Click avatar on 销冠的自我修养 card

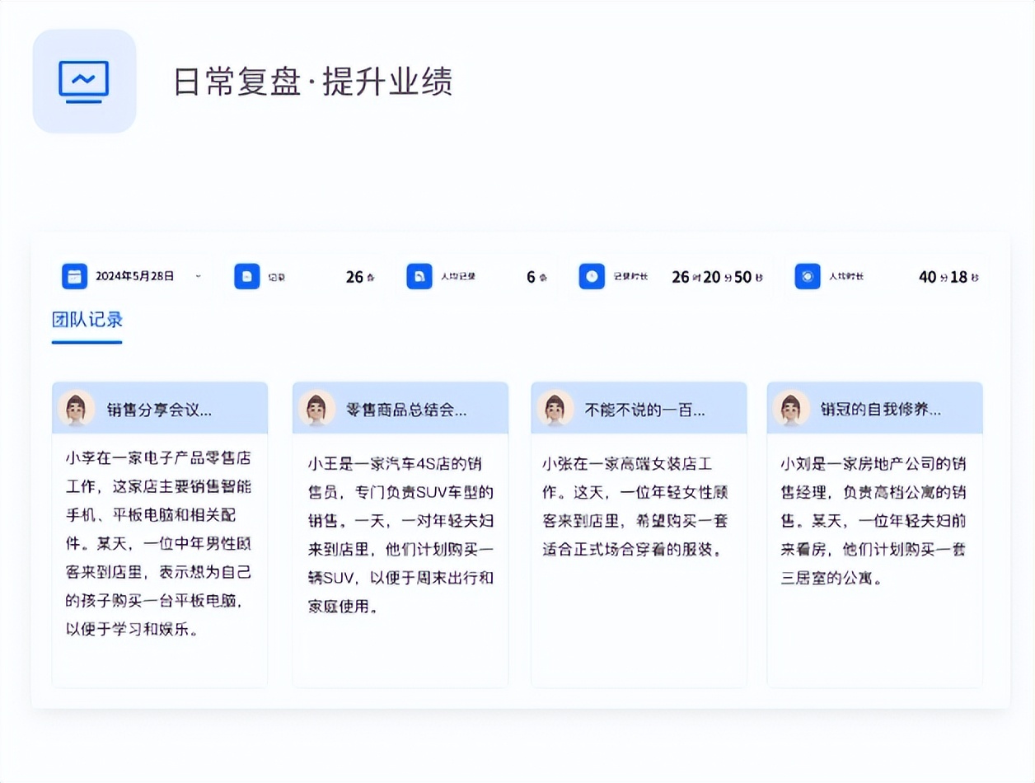[791, 408]
